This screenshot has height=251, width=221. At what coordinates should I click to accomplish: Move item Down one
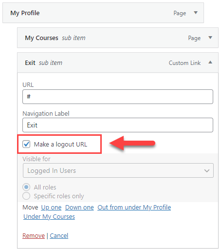point(79,208)
